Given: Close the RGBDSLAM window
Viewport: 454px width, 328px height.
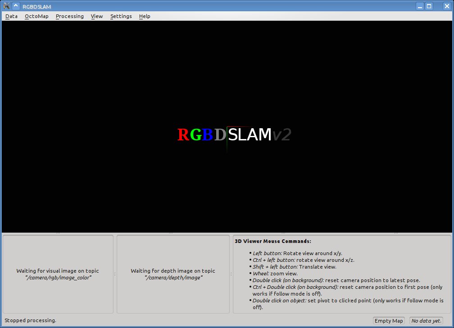Looking at the screenshot, I should [447, 6].
